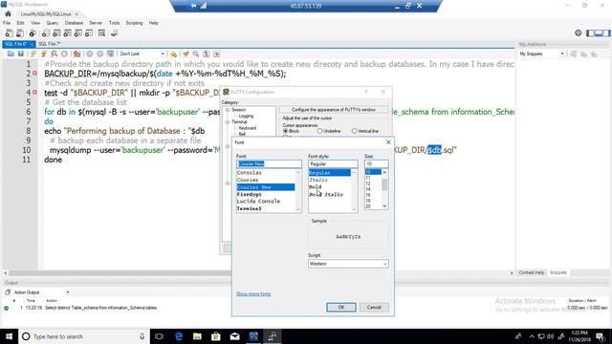This screenshot has width=612, height=344.
Task: Collapse the Terminal category tree node
Action: (x=228, y=122)
